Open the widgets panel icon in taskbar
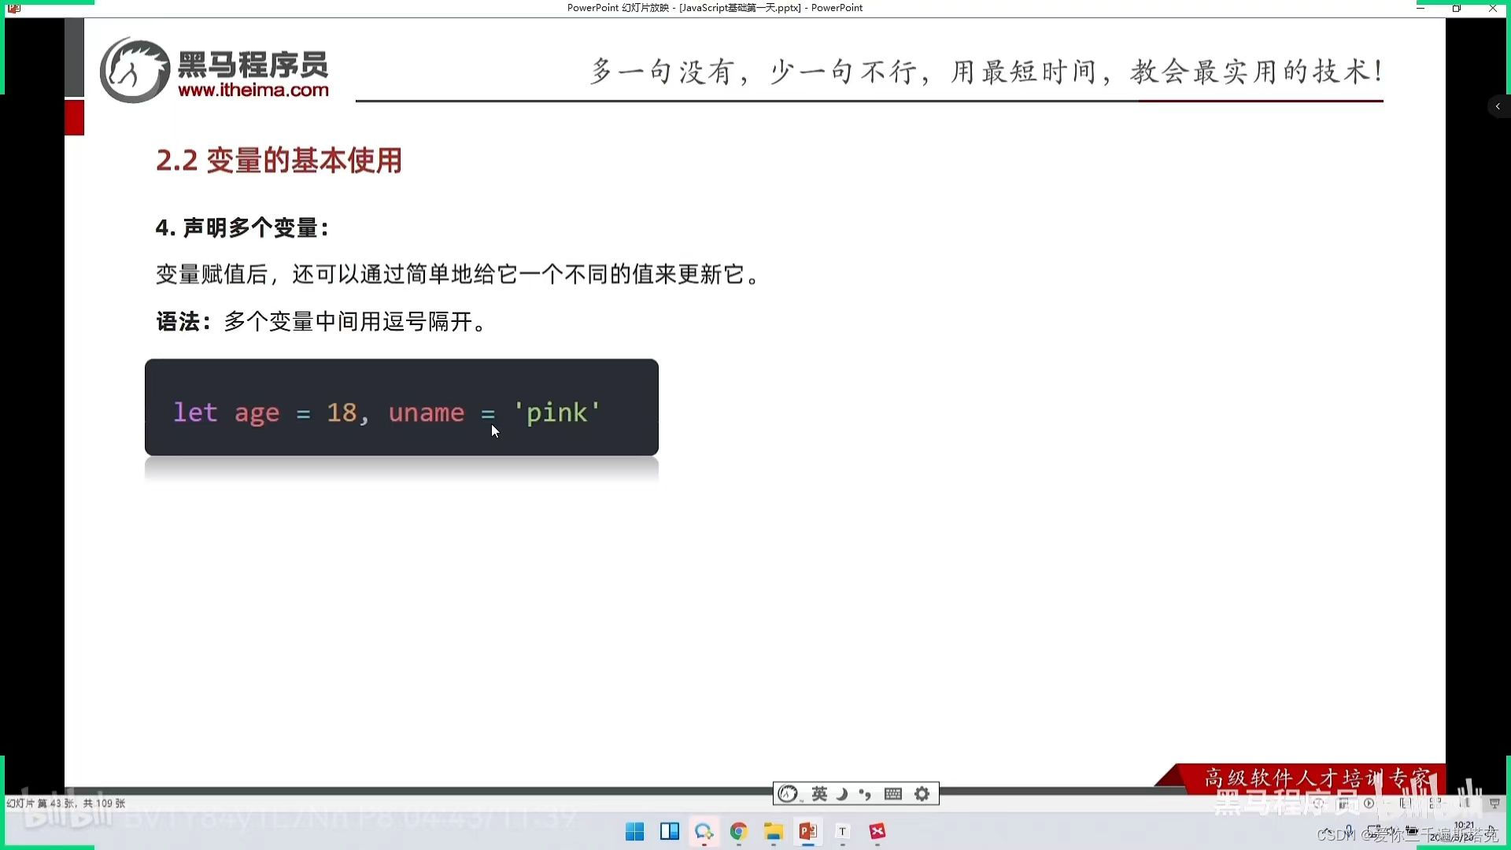 coord(670,832)
